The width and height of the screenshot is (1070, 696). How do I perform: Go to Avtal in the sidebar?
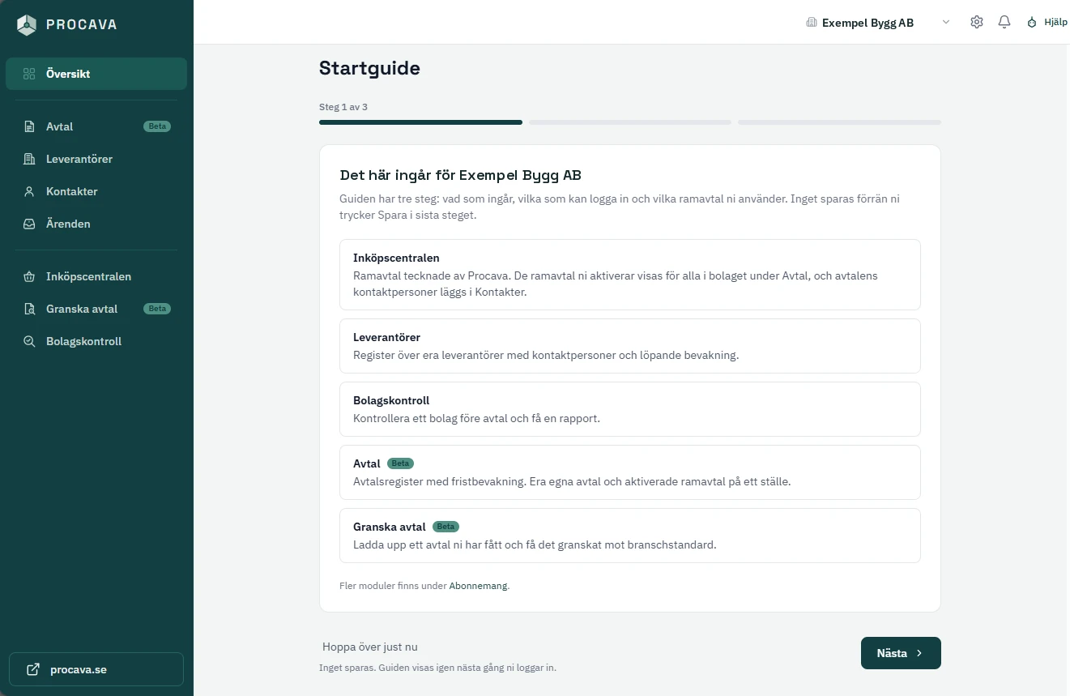(96, 126)
